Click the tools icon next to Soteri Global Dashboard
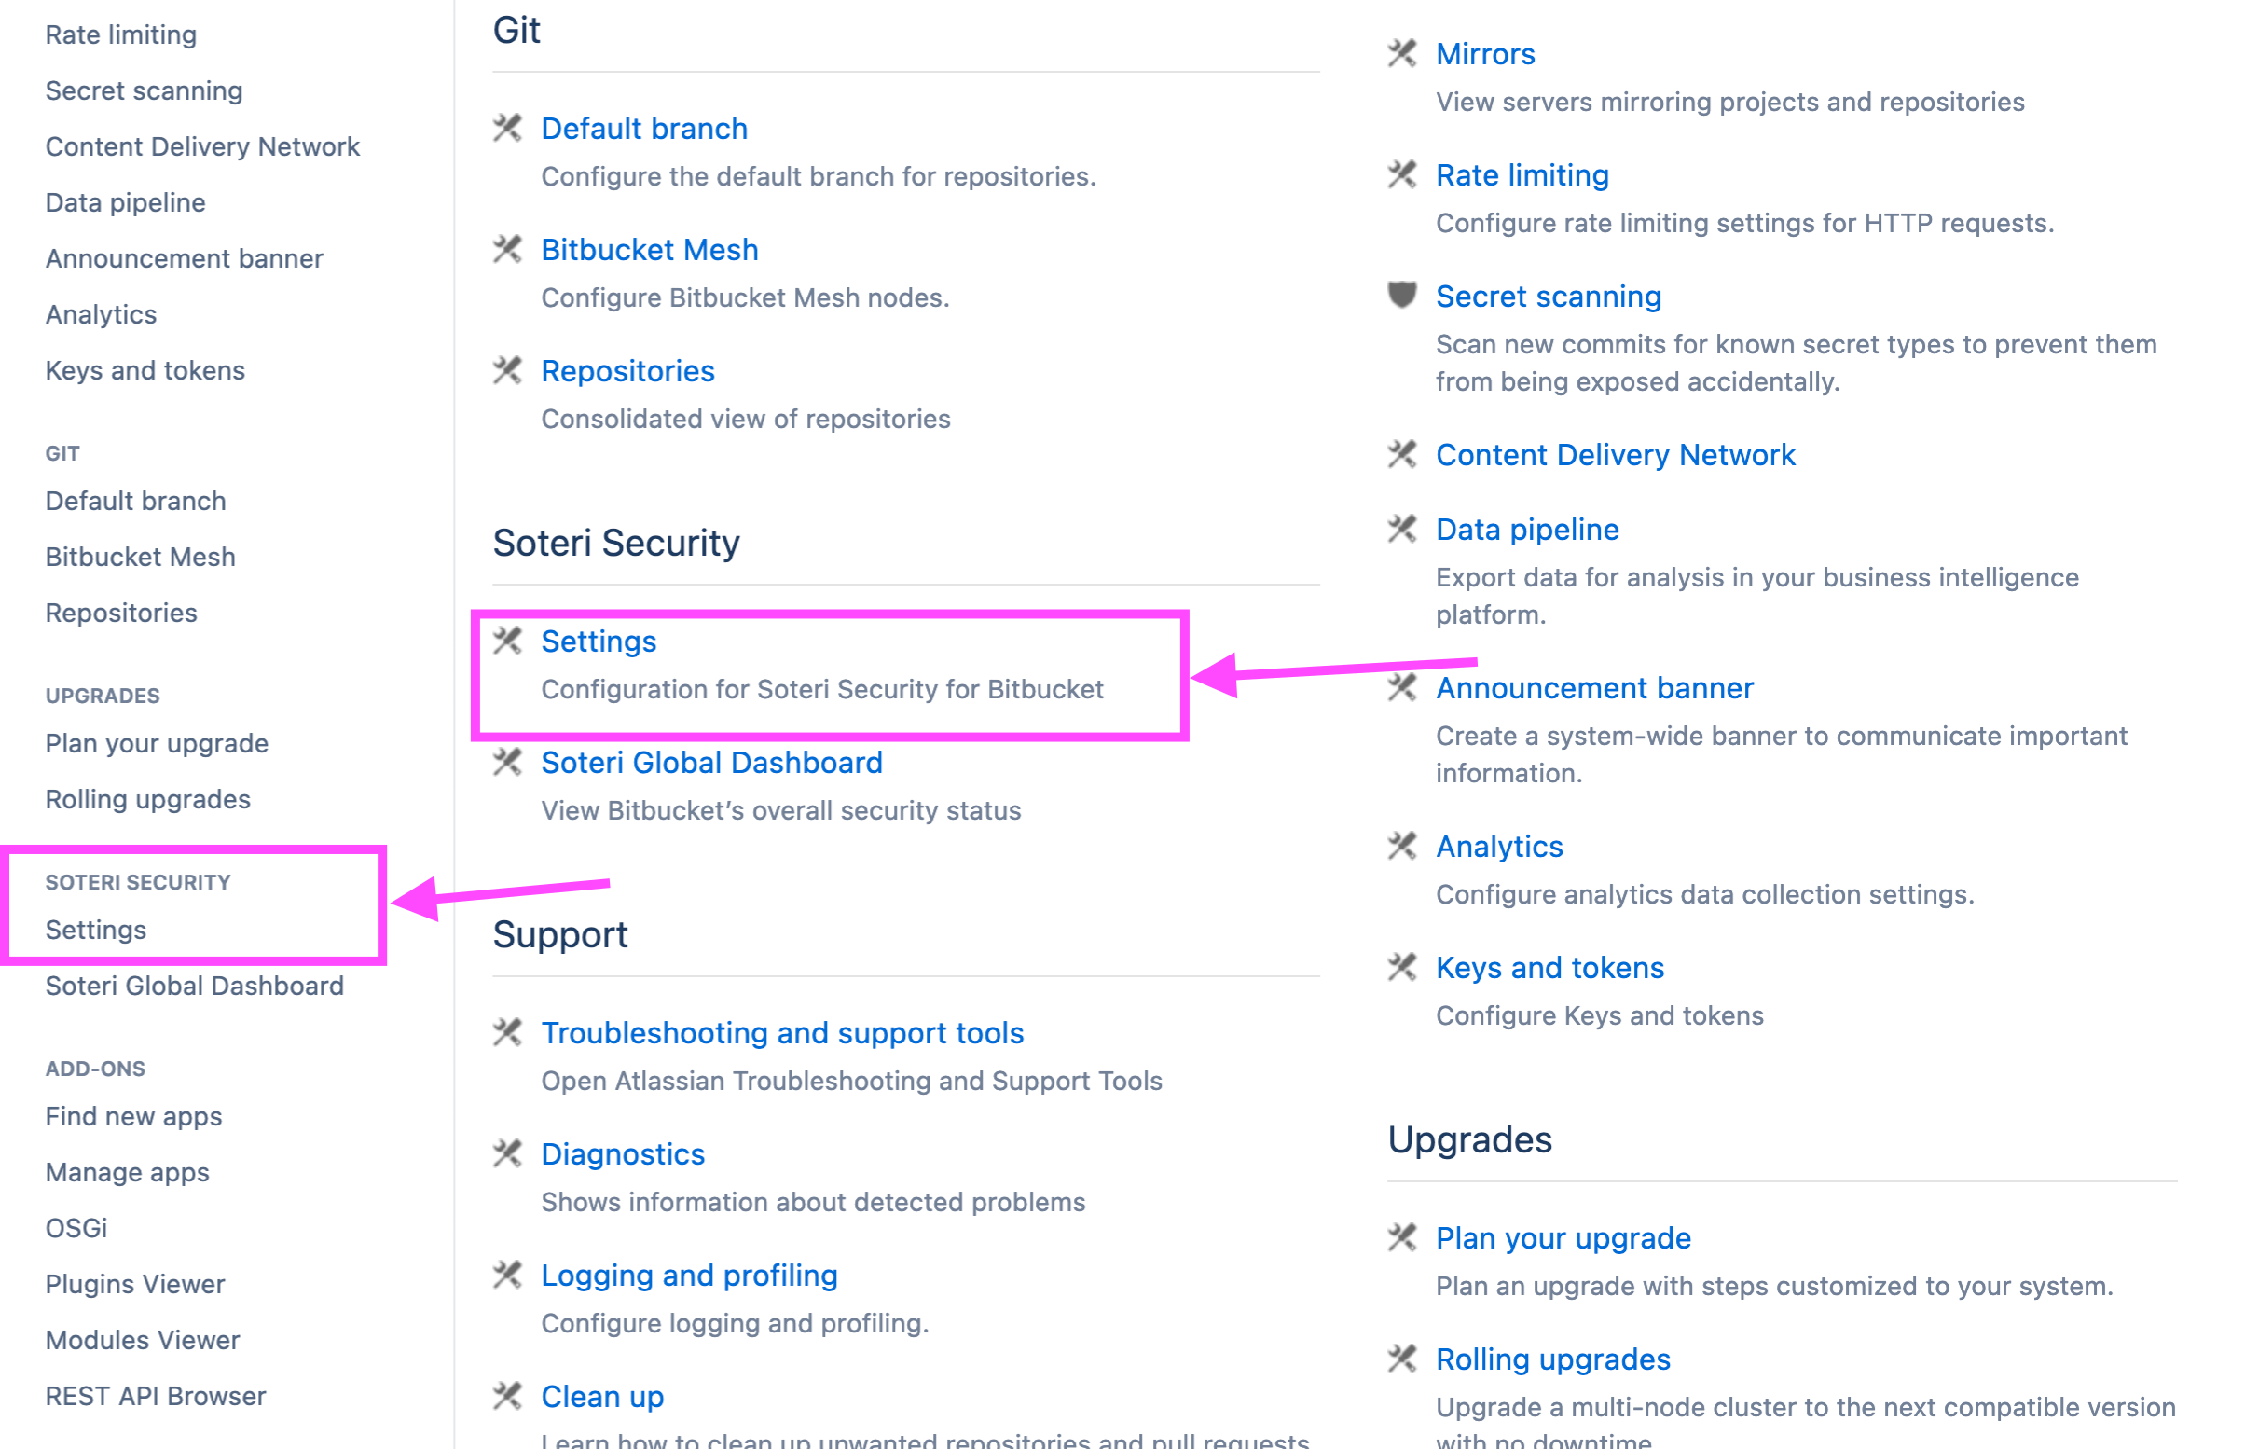Image resolution: width=2245 pixels, height=1449 pixels. click(x=507, y=761)
